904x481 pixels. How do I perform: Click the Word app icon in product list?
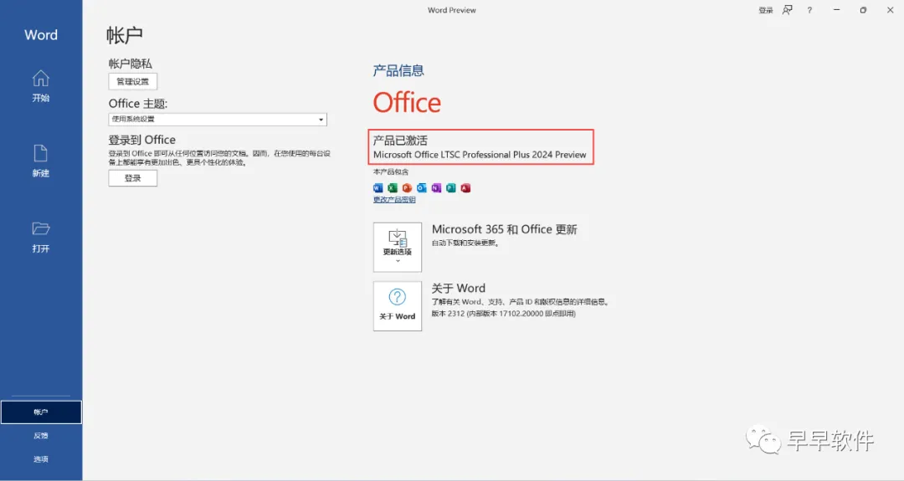click(x=378, y=187)
